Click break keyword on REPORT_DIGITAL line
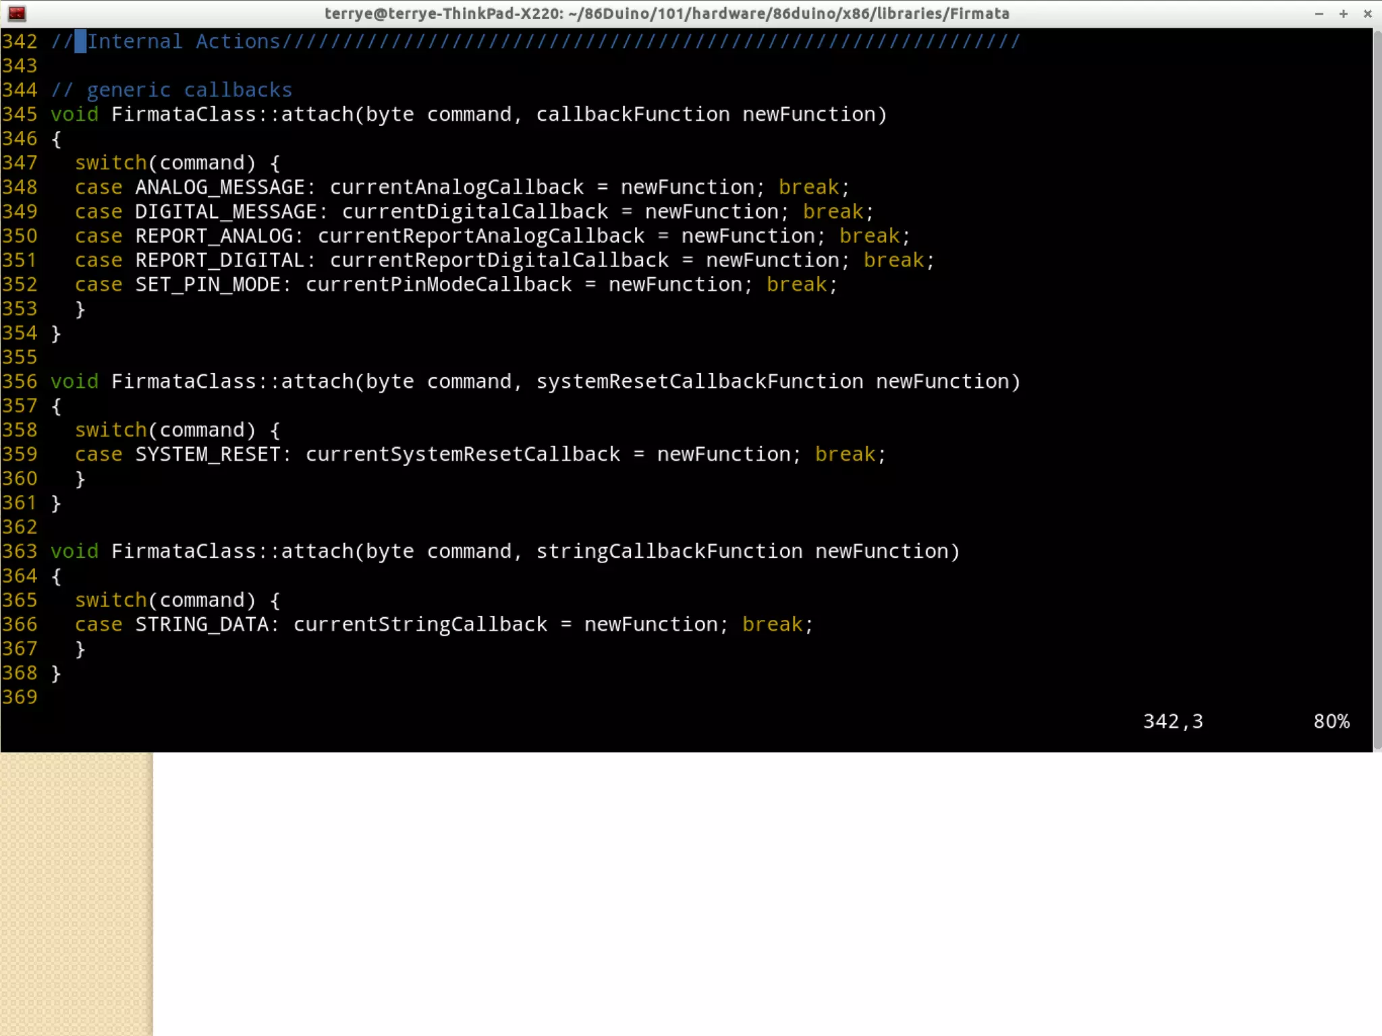The width and height of the screenshot is (1382, 1036). click(893, 260)
